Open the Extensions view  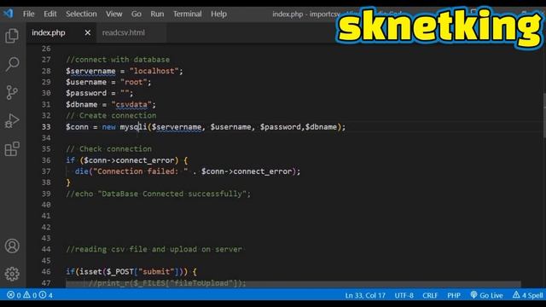pyautogui.click(x=12, y=149)
